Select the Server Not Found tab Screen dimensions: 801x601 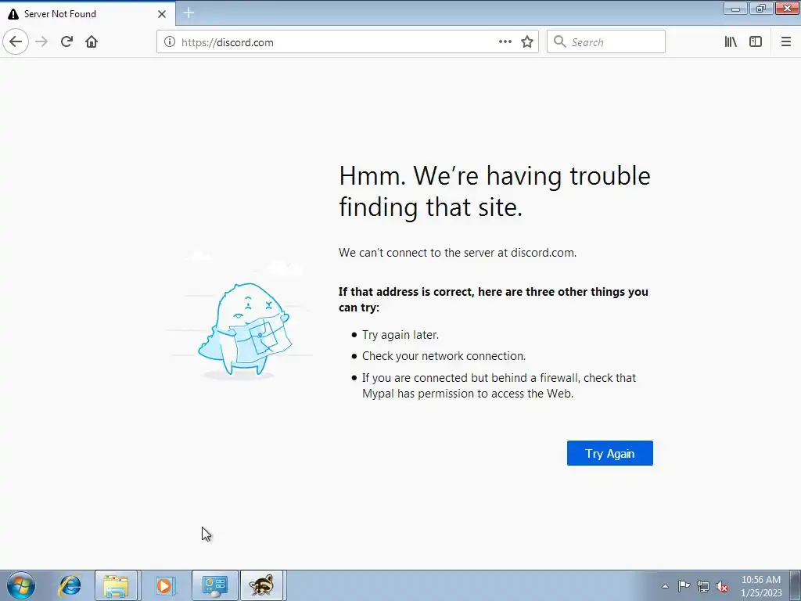tap(88, 14)
